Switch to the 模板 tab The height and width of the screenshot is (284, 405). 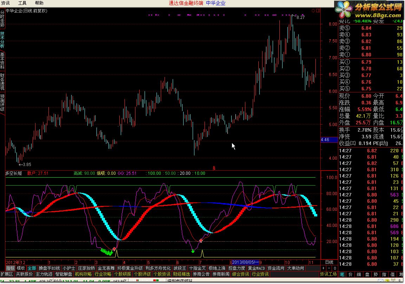point(21,268)
